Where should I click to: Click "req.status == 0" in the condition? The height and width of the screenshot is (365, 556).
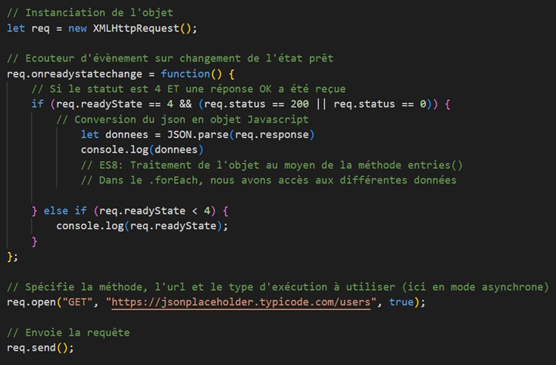pos(380,104)
